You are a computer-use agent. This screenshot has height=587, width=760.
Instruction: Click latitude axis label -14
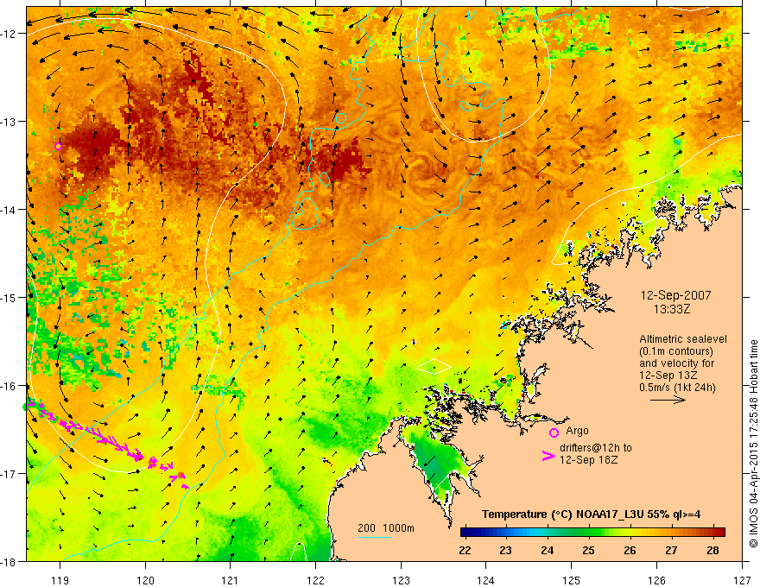(9, 210)
